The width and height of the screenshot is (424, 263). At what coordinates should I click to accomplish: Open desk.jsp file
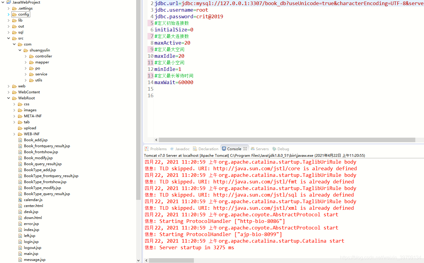[31, 212]
